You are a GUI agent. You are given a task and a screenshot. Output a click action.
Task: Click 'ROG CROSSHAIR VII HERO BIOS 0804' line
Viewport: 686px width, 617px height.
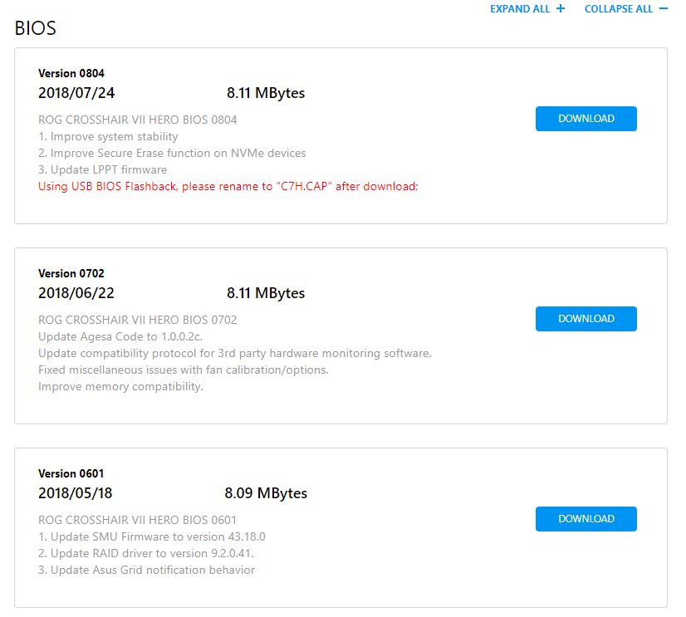[x=137, y=120]
